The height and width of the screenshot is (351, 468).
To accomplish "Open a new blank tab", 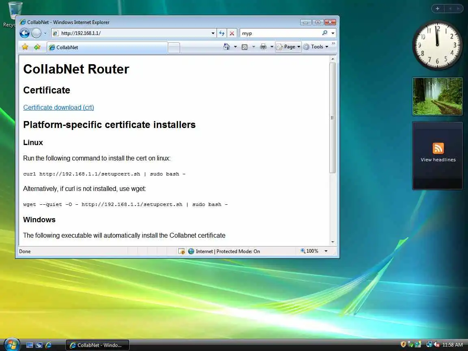I will coord(174,48).
